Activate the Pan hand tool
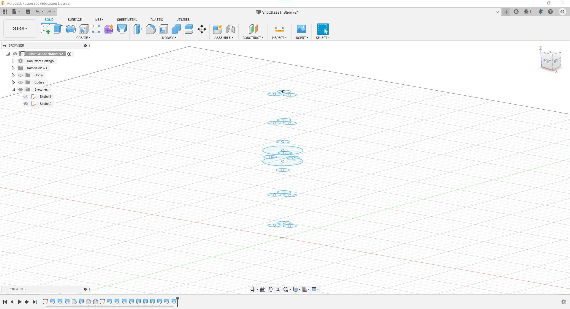Viewport: 570px width, 309px height. click(270, 289)
